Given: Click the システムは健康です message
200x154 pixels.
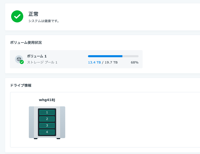Looking at the screenshot, I should (x=44, y=21).
